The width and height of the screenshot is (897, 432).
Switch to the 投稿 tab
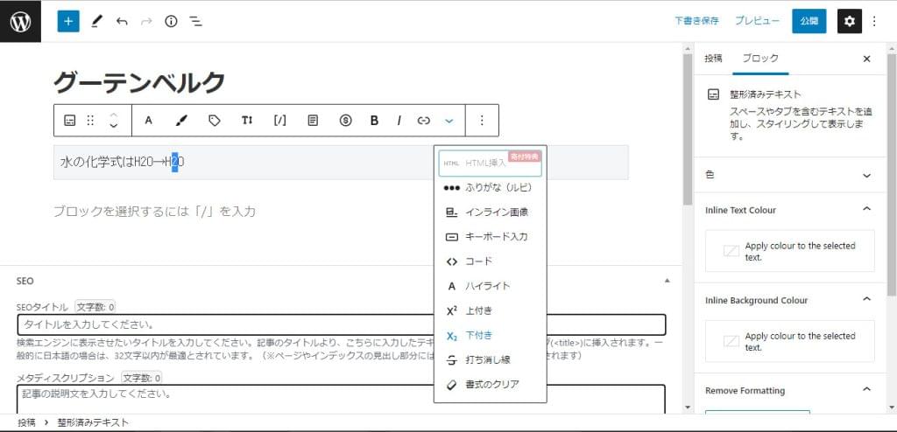click(713, 59)
